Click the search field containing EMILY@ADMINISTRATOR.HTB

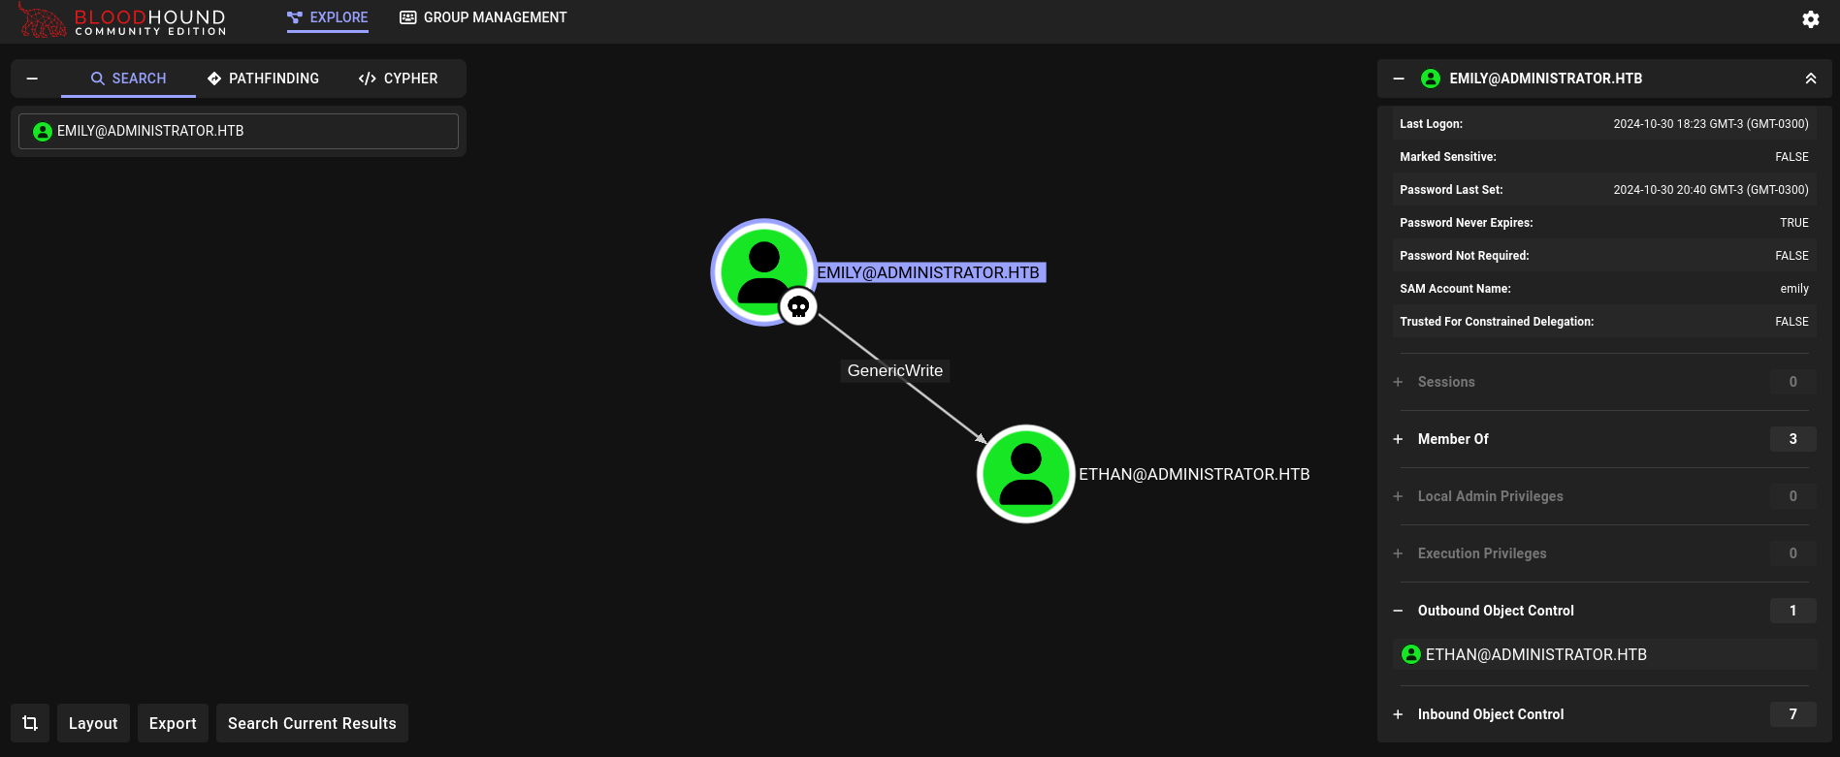pos(239,131)
